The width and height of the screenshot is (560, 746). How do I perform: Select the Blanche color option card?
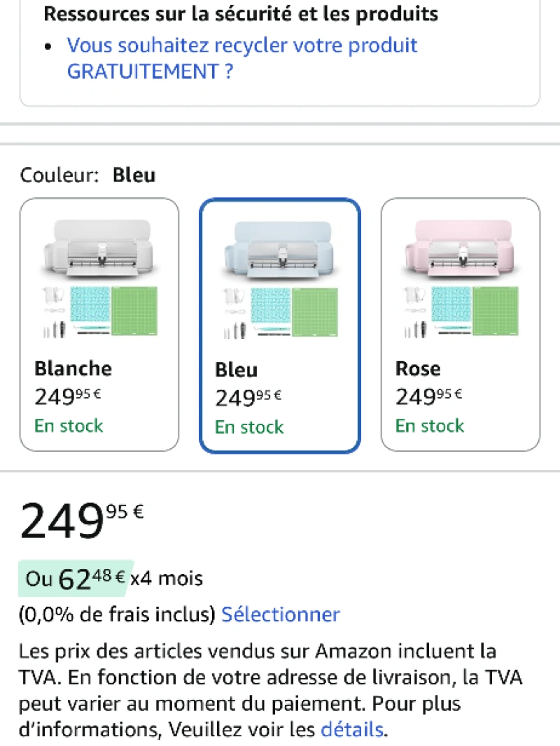pyautogui.click(x=99, y=324)
